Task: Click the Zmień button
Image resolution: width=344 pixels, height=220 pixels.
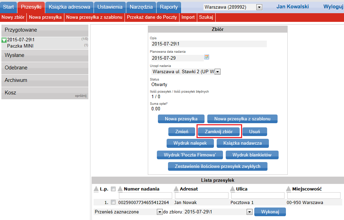Action: point(182,132)
